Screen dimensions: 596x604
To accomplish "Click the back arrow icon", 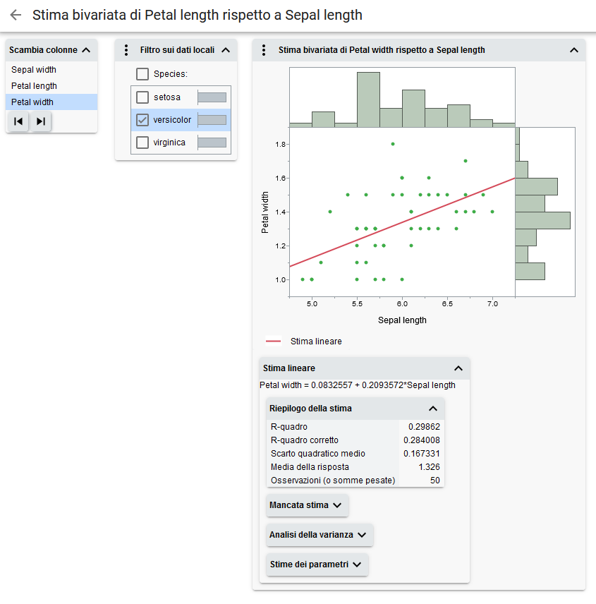I will pos(16,15).
